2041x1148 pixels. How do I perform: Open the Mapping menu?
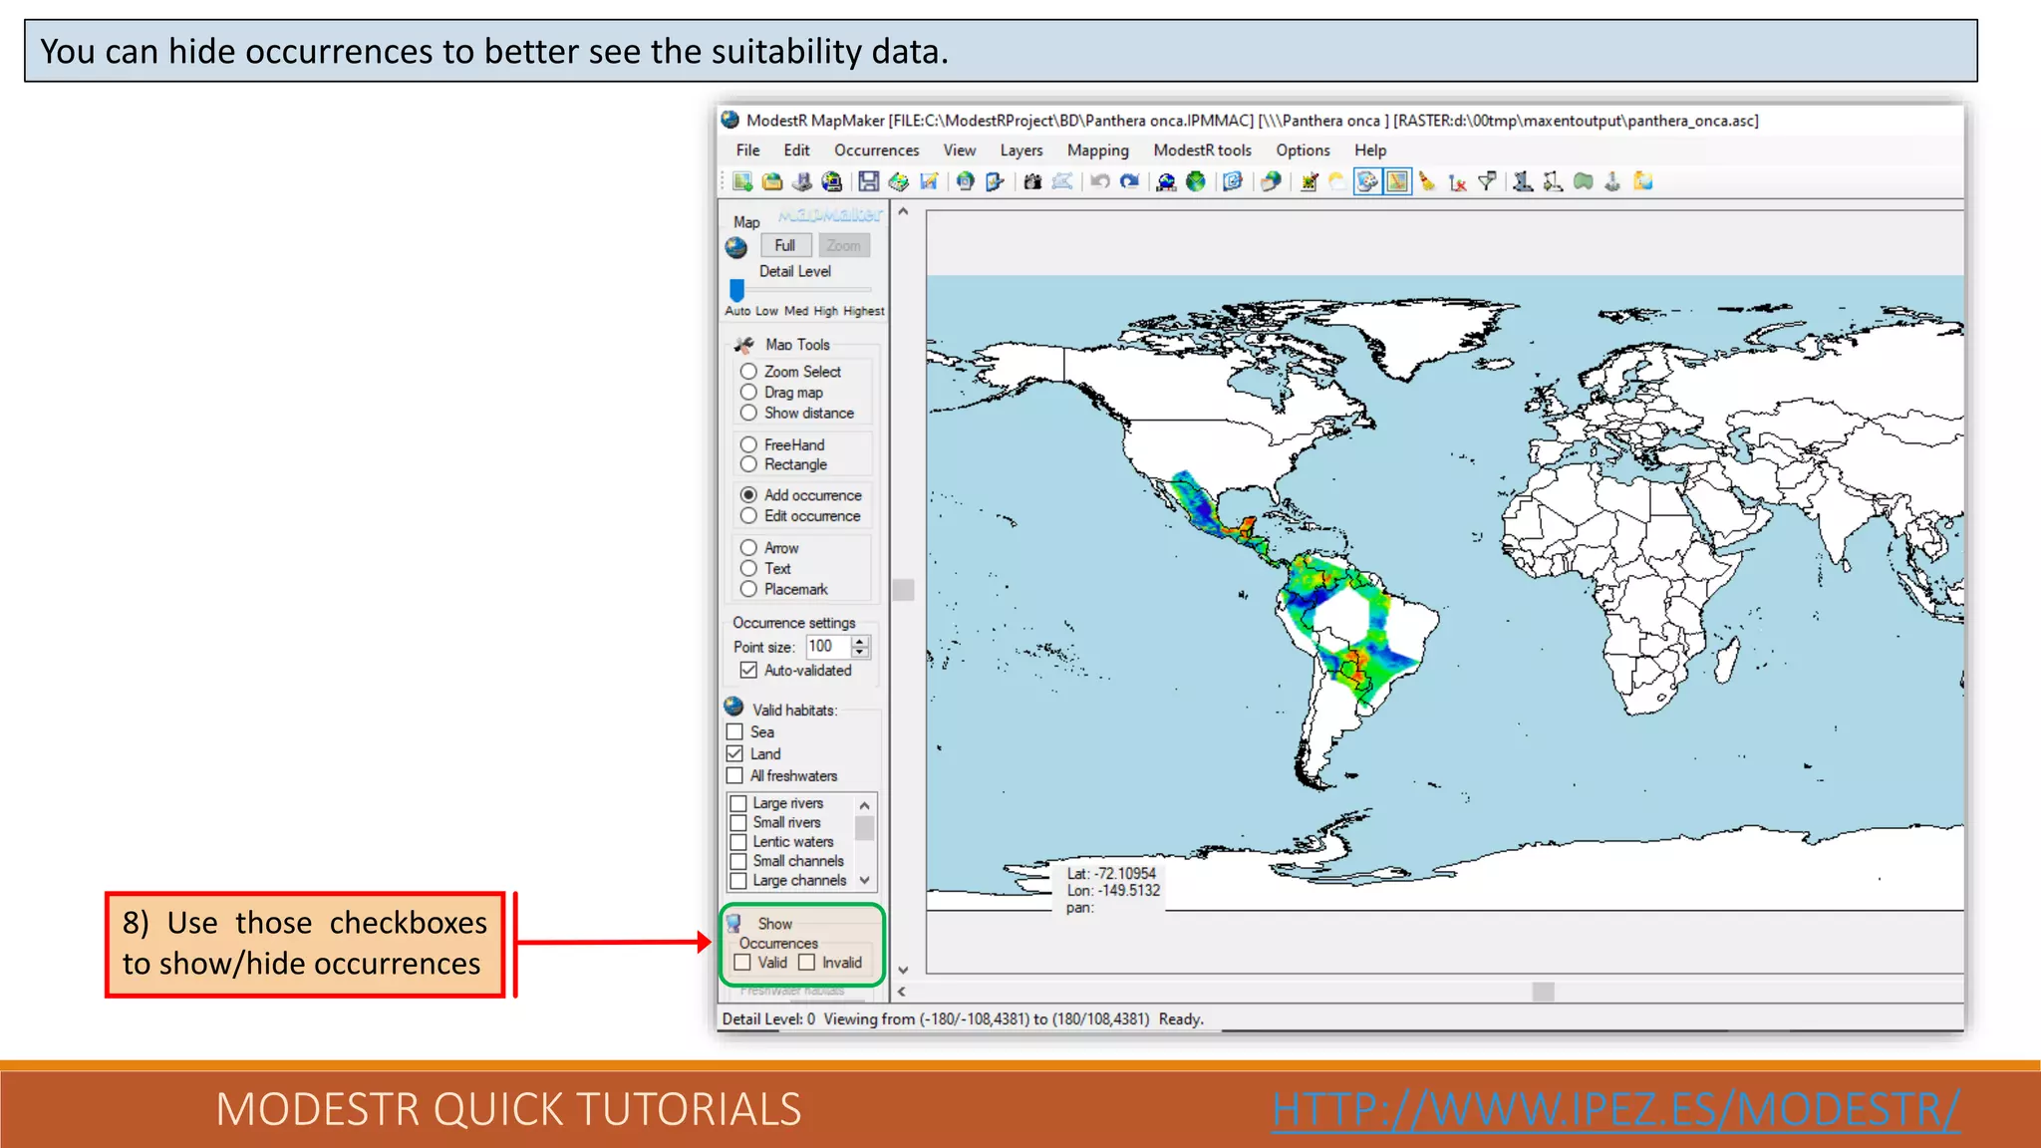pos(1098,150)
